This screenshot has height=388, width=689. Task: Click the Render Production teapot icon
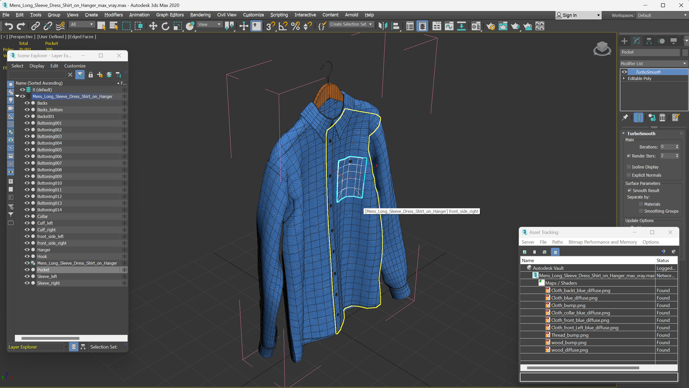point(515,26)
